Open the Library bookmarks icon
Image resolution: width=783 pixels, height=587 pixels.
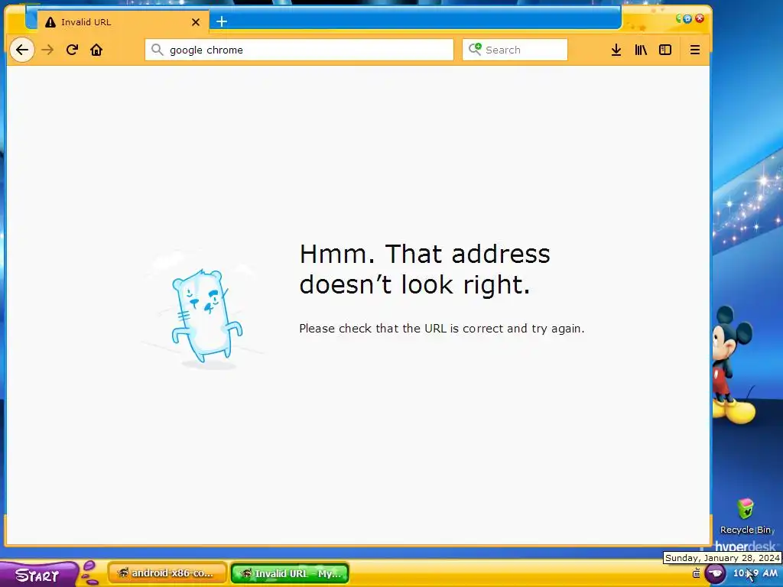tap(641, 50)
